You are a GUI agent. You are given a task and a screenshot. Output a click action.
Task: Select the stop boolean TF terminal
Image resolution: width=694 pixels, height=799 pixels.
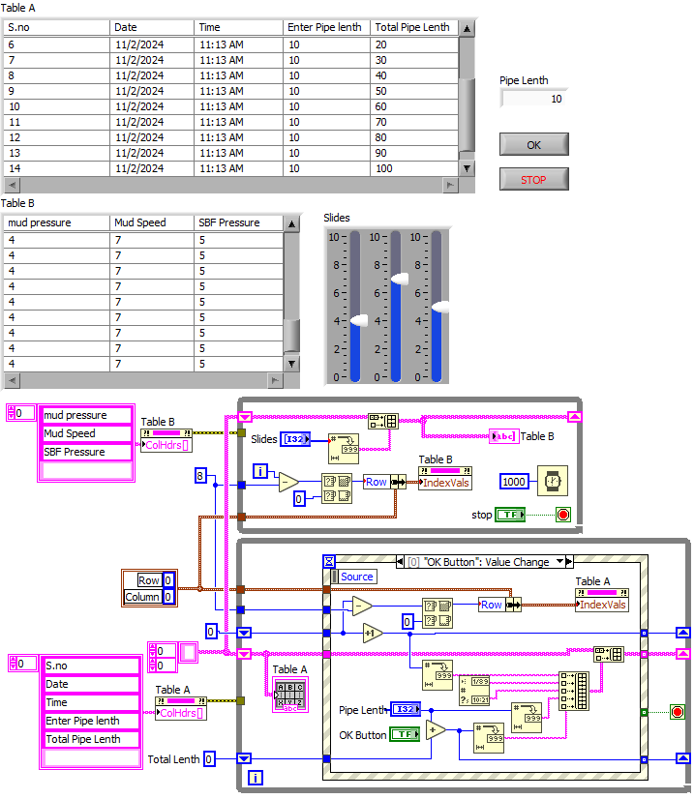[510, 515]
